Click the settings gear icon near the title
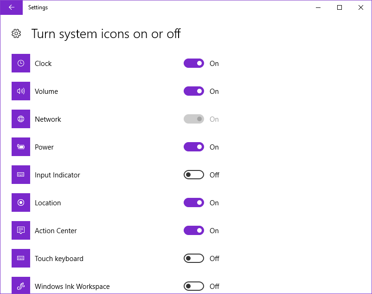This screenshot has height=294, width=372. point(16,33)
